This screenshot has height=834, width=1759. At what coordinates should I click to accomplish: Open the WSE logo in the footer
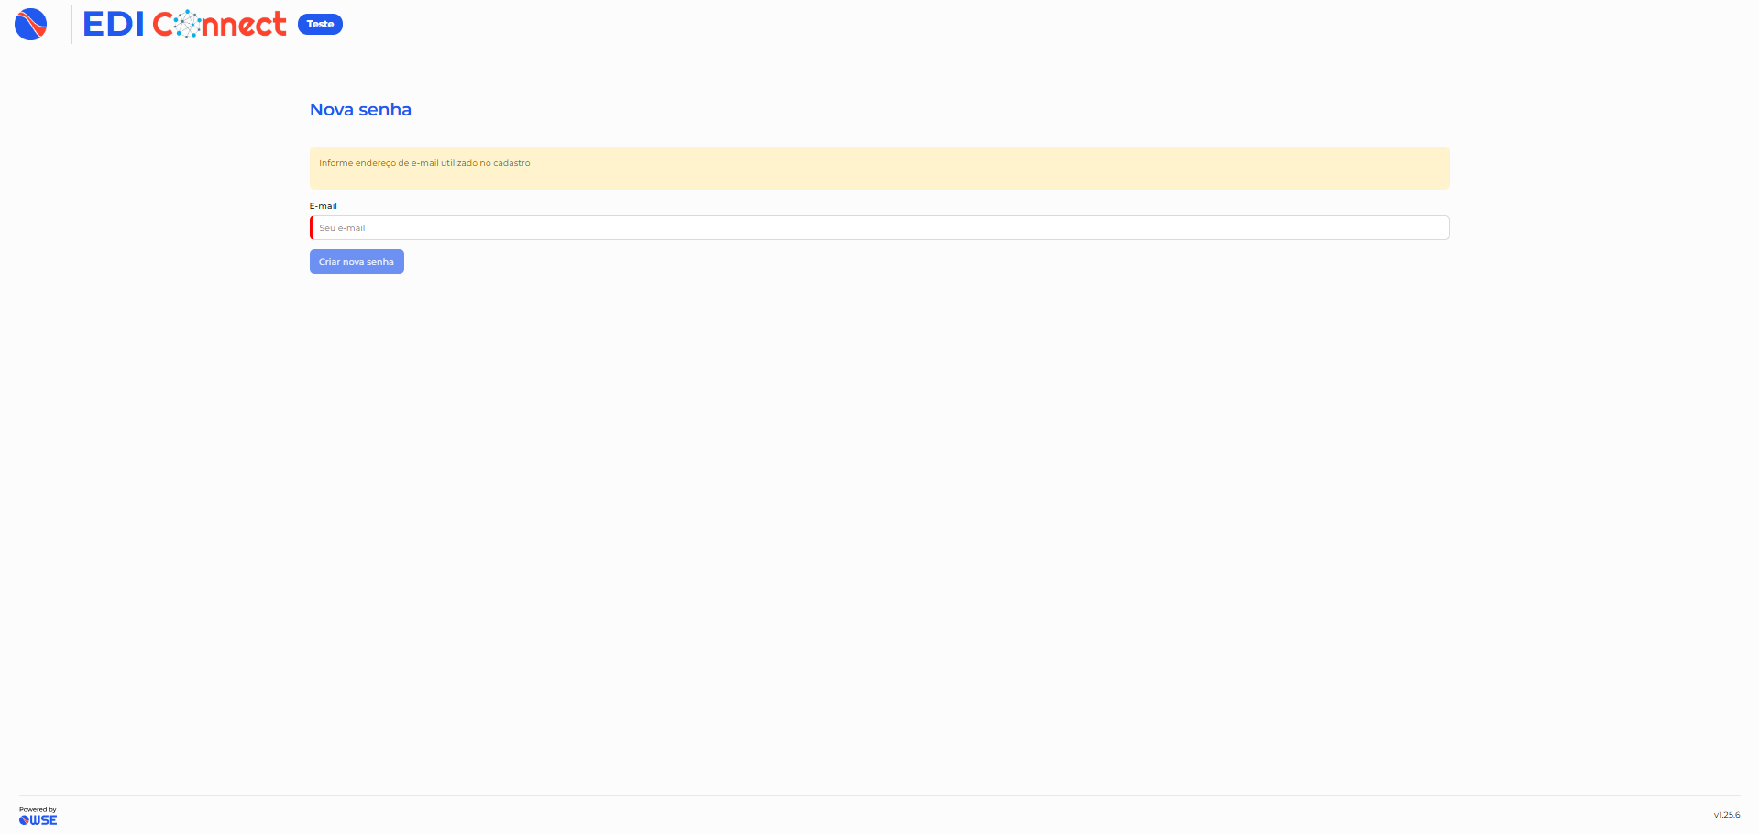coord(38,820)
